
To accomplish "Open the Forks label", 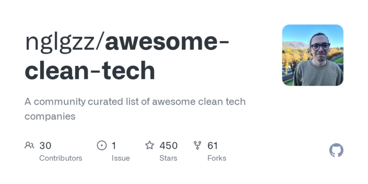I will pos(217,158).
